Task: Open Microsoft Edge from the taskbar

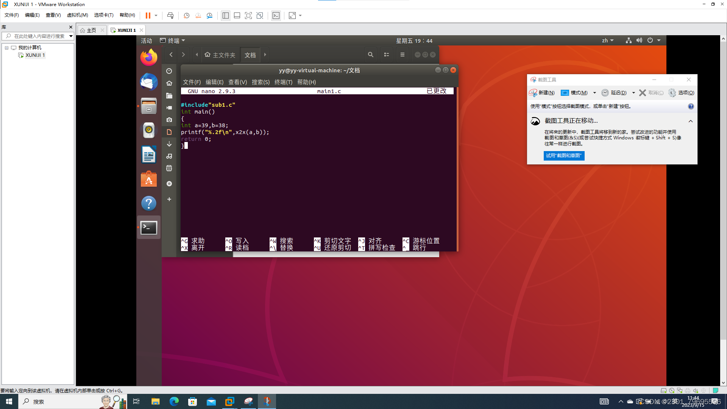Action: point(174,401)
